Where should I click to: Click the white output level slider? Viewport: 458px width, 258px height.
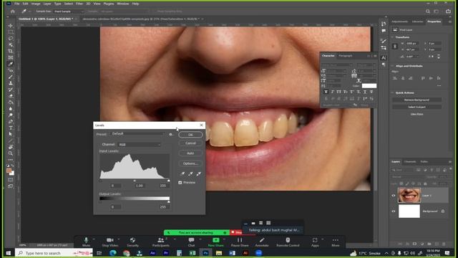[169, 202]
